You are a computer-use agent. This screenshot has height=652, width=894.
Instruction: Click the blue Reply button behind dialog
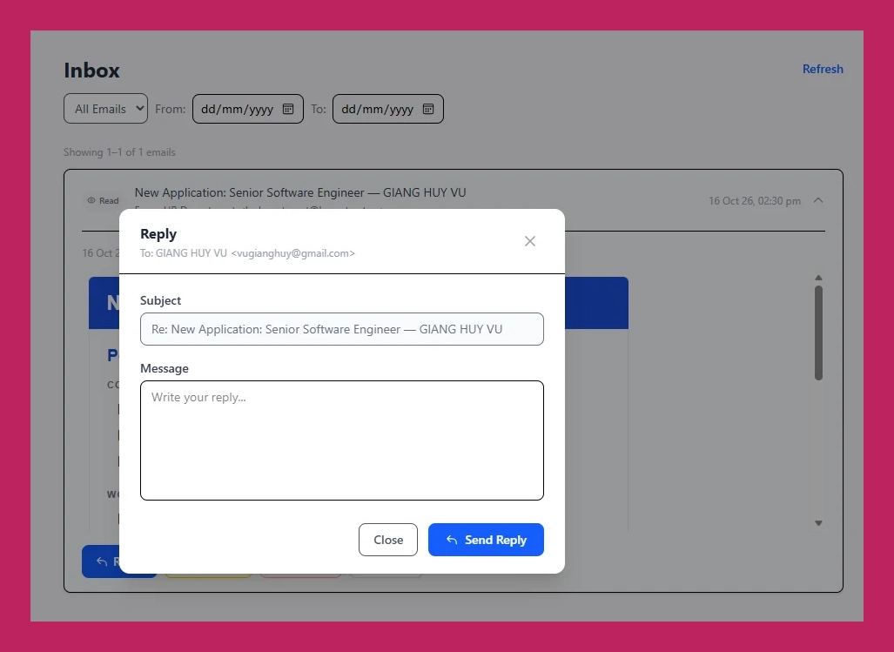click(x=101, y=561)
